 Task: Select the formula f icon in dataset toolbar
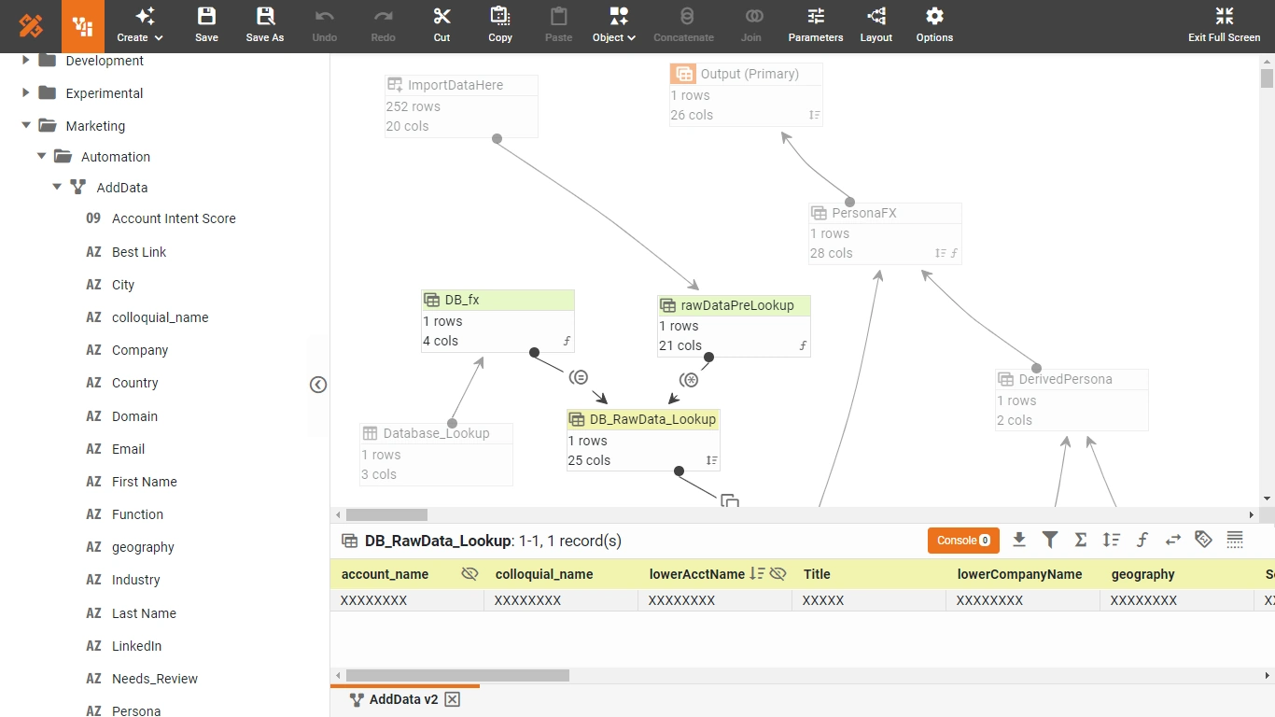(1142, 540)
